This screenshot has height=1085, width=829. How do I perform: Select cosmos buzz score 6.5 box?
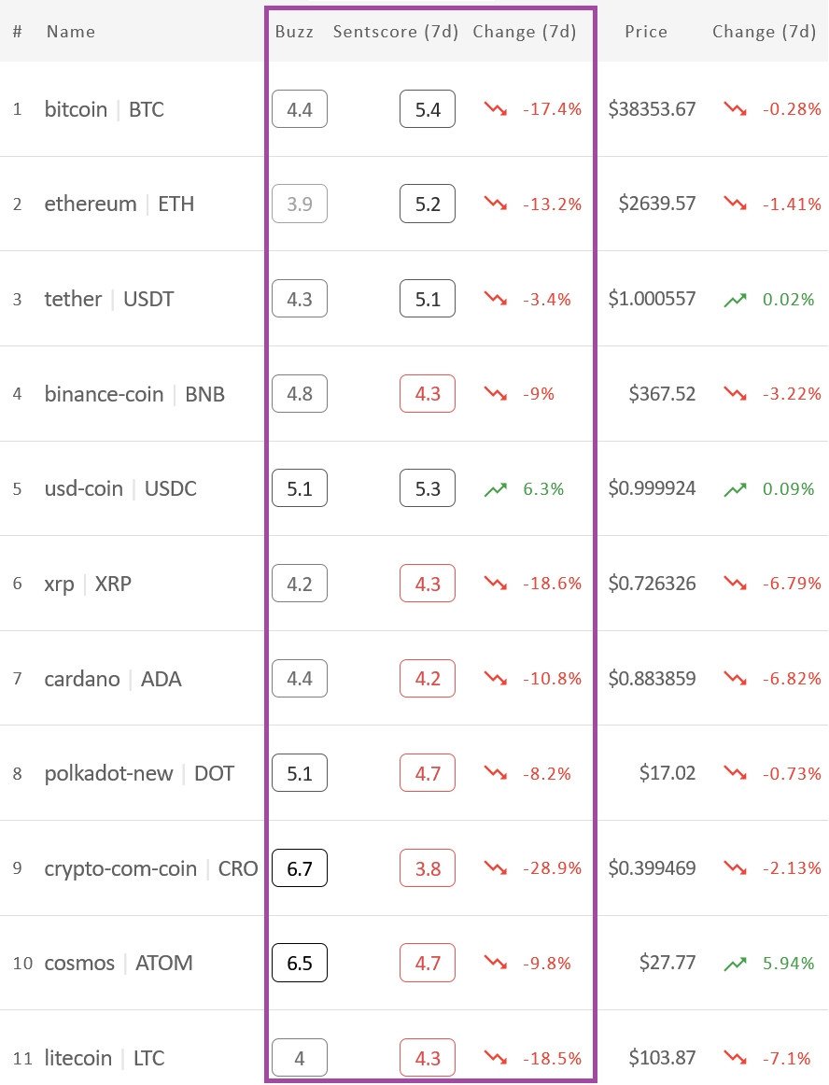(x=300, y=963)
